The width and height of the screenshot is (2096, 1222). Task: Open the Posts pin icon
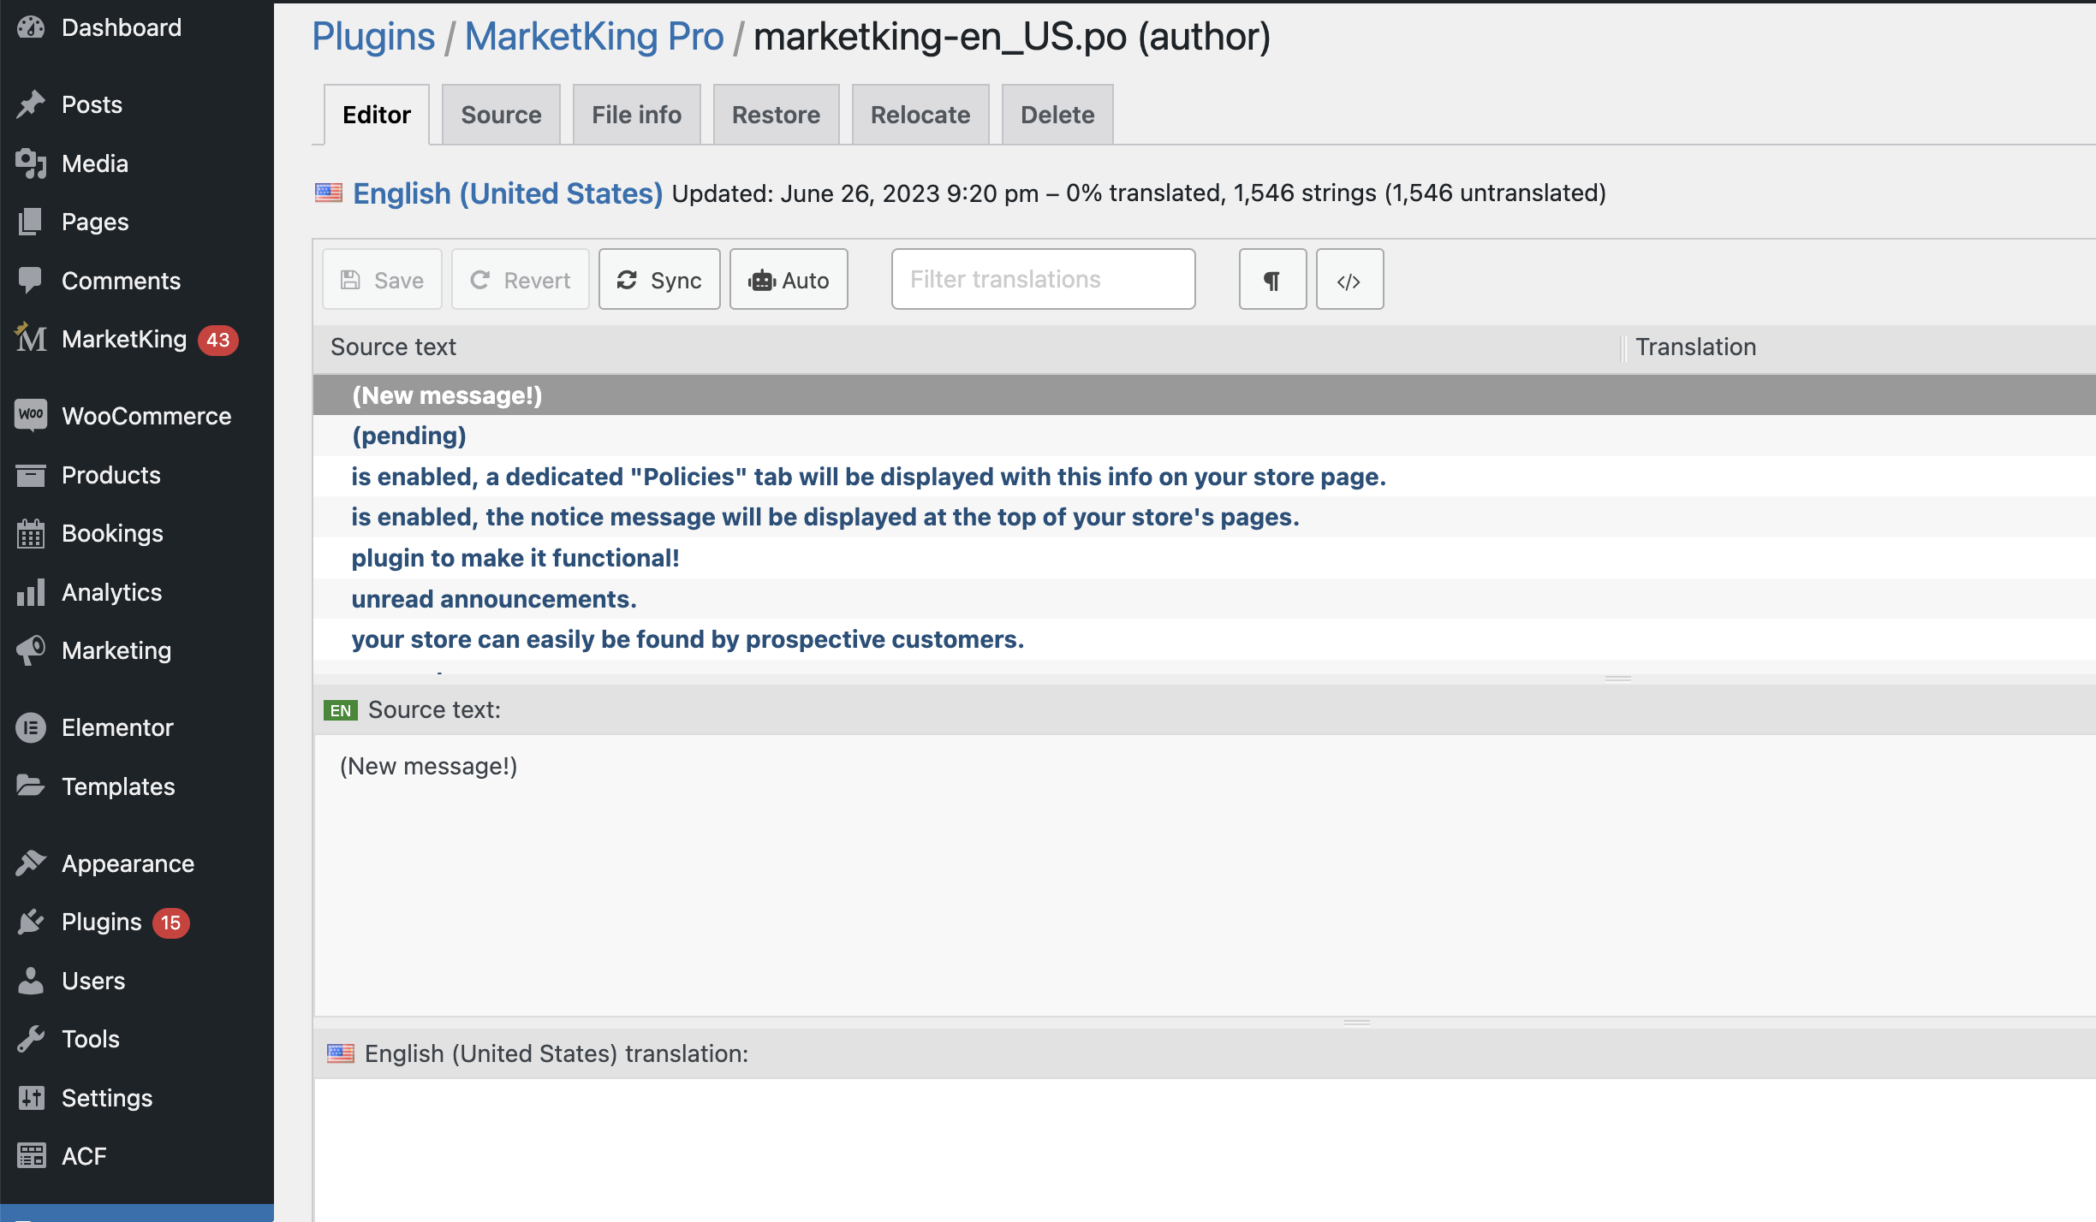31,104
